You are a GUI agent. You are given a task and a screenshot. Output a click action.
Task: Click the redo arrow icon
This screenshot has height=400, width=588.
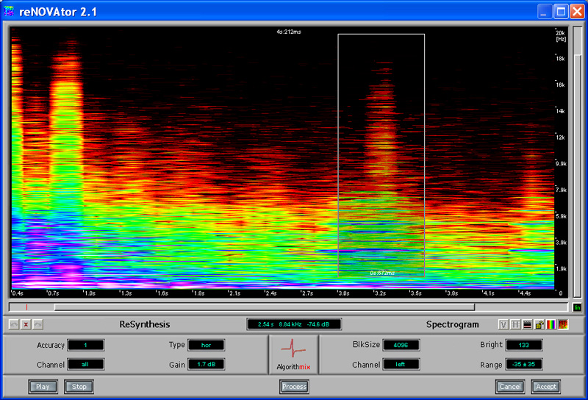pos(37,324)
